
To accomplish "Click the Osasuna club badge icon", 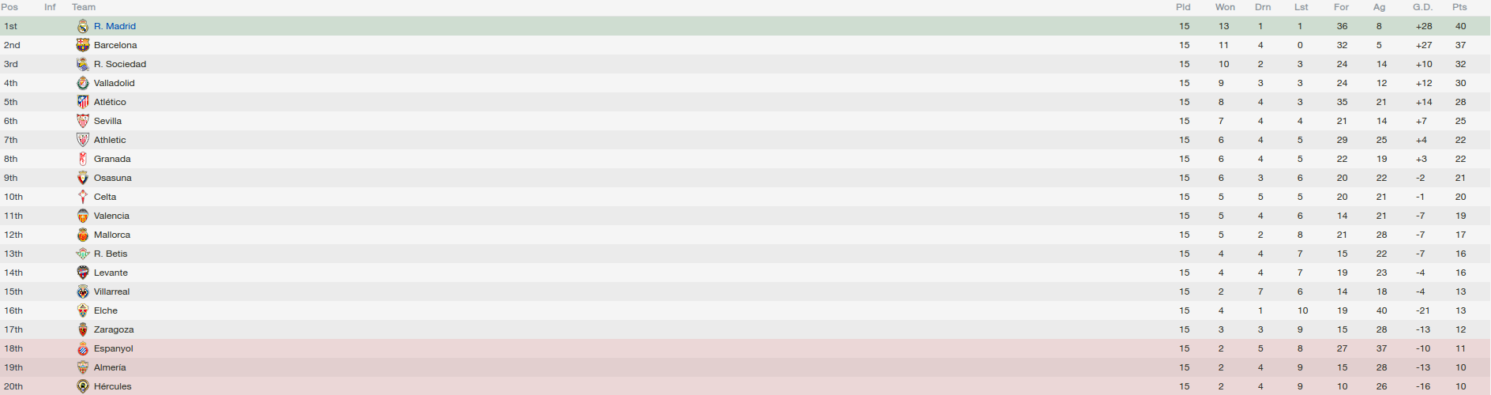I will click(83, 178).
